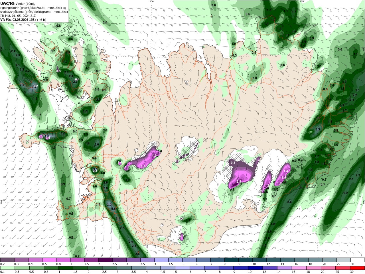
Task: Click the 3.3 precipitation value on the map
Action: tap(318, 130)
